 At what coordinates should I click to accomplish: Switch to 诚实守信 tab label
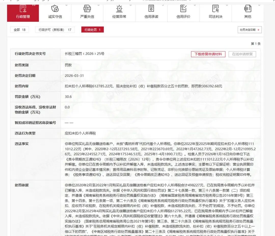(x=55, y=17)
